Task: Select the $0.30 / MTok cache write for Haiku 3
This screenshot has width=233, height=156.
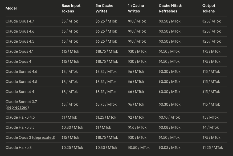Action: 107,148
